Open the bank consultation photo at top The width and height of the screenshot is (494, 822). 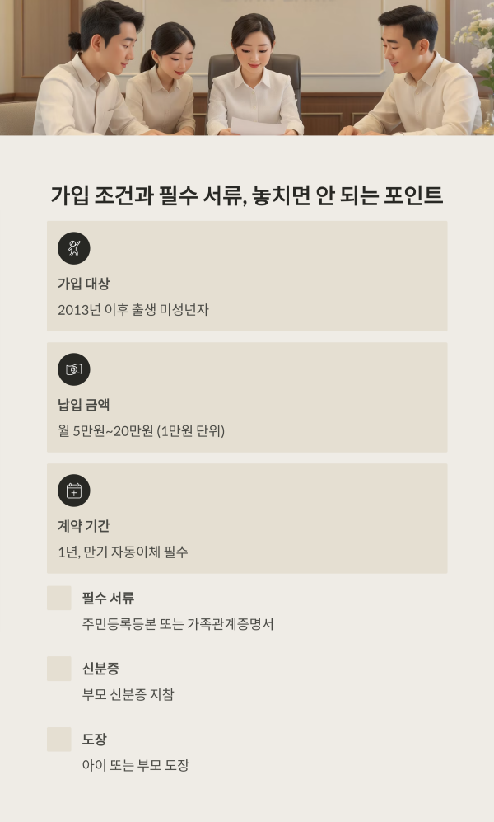(247, 68)
